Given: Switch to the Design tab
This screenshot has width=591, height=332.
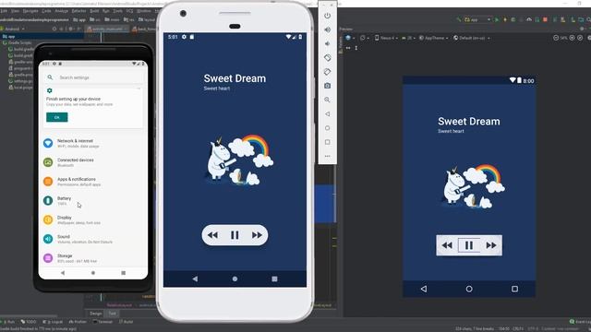Looking at the screenshot, I should pyautogui.click(x=96, y=314).
